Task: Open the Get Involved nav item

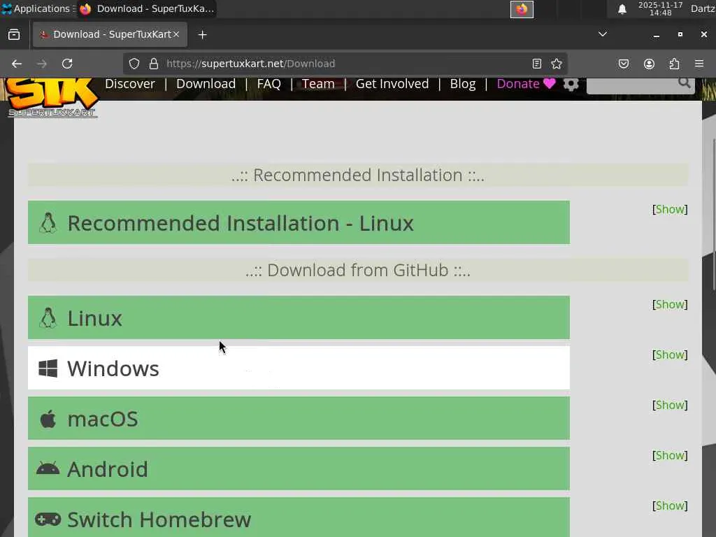Action: (392, 84)
